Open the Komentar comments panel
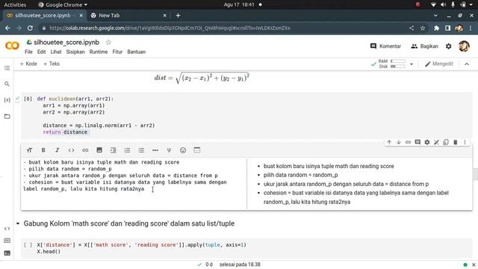The image size is (478, 269). (x=385, y=46)
